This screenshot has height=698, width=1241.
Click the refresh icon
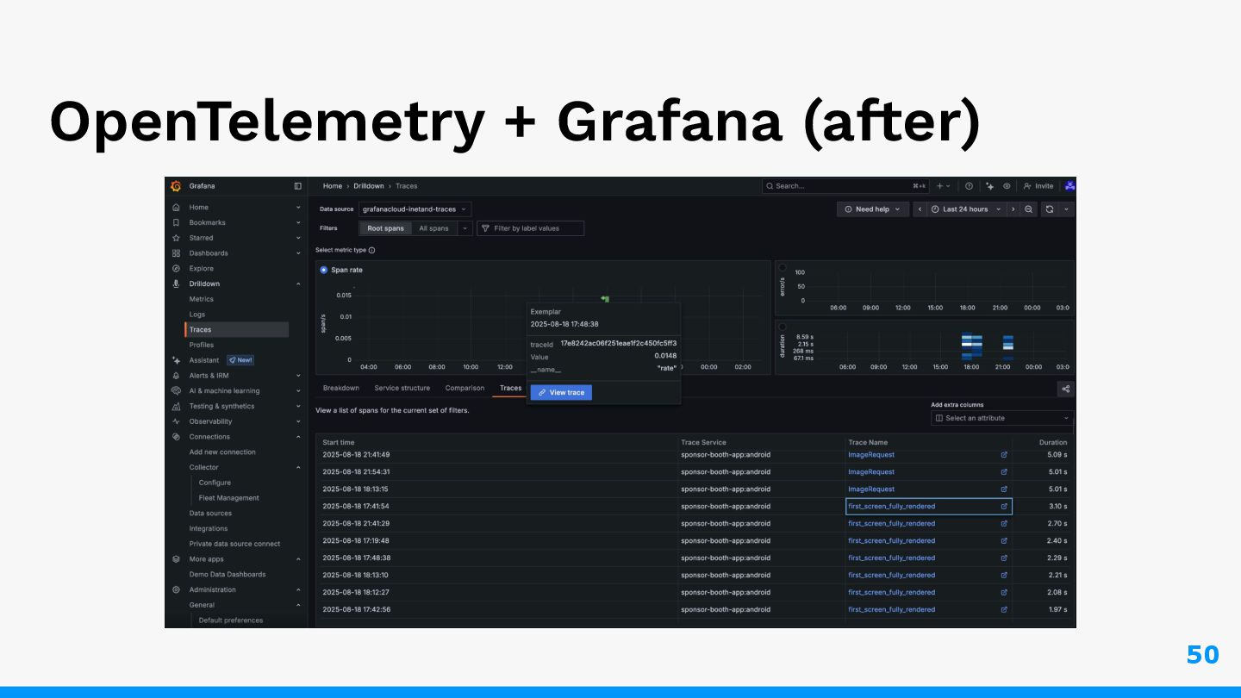[x=1050, y=209]
